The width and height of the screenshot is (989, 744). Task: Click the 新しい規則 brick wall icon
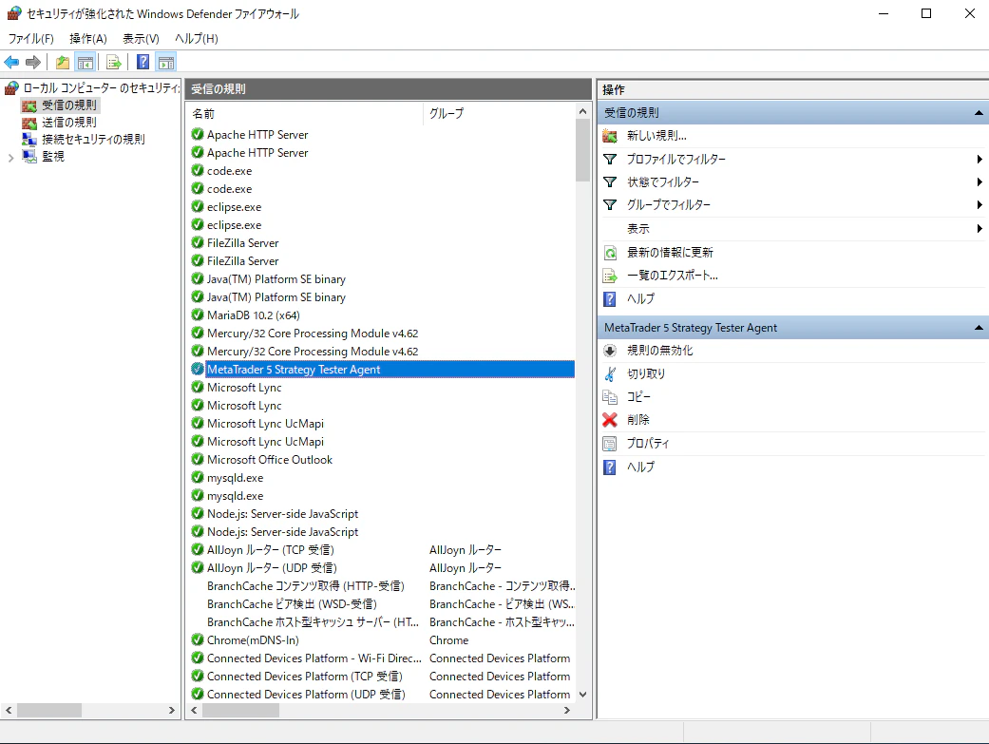(610, 136)
